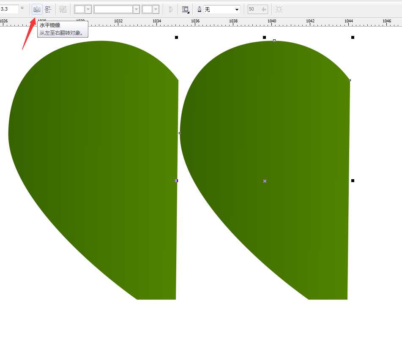The height and width of the screenshot is (344, 402).
Task: Click the grayed-out close curve icon
Action: (170, 9)
